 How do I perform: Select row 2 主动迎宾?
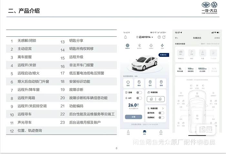click(25, 49)
